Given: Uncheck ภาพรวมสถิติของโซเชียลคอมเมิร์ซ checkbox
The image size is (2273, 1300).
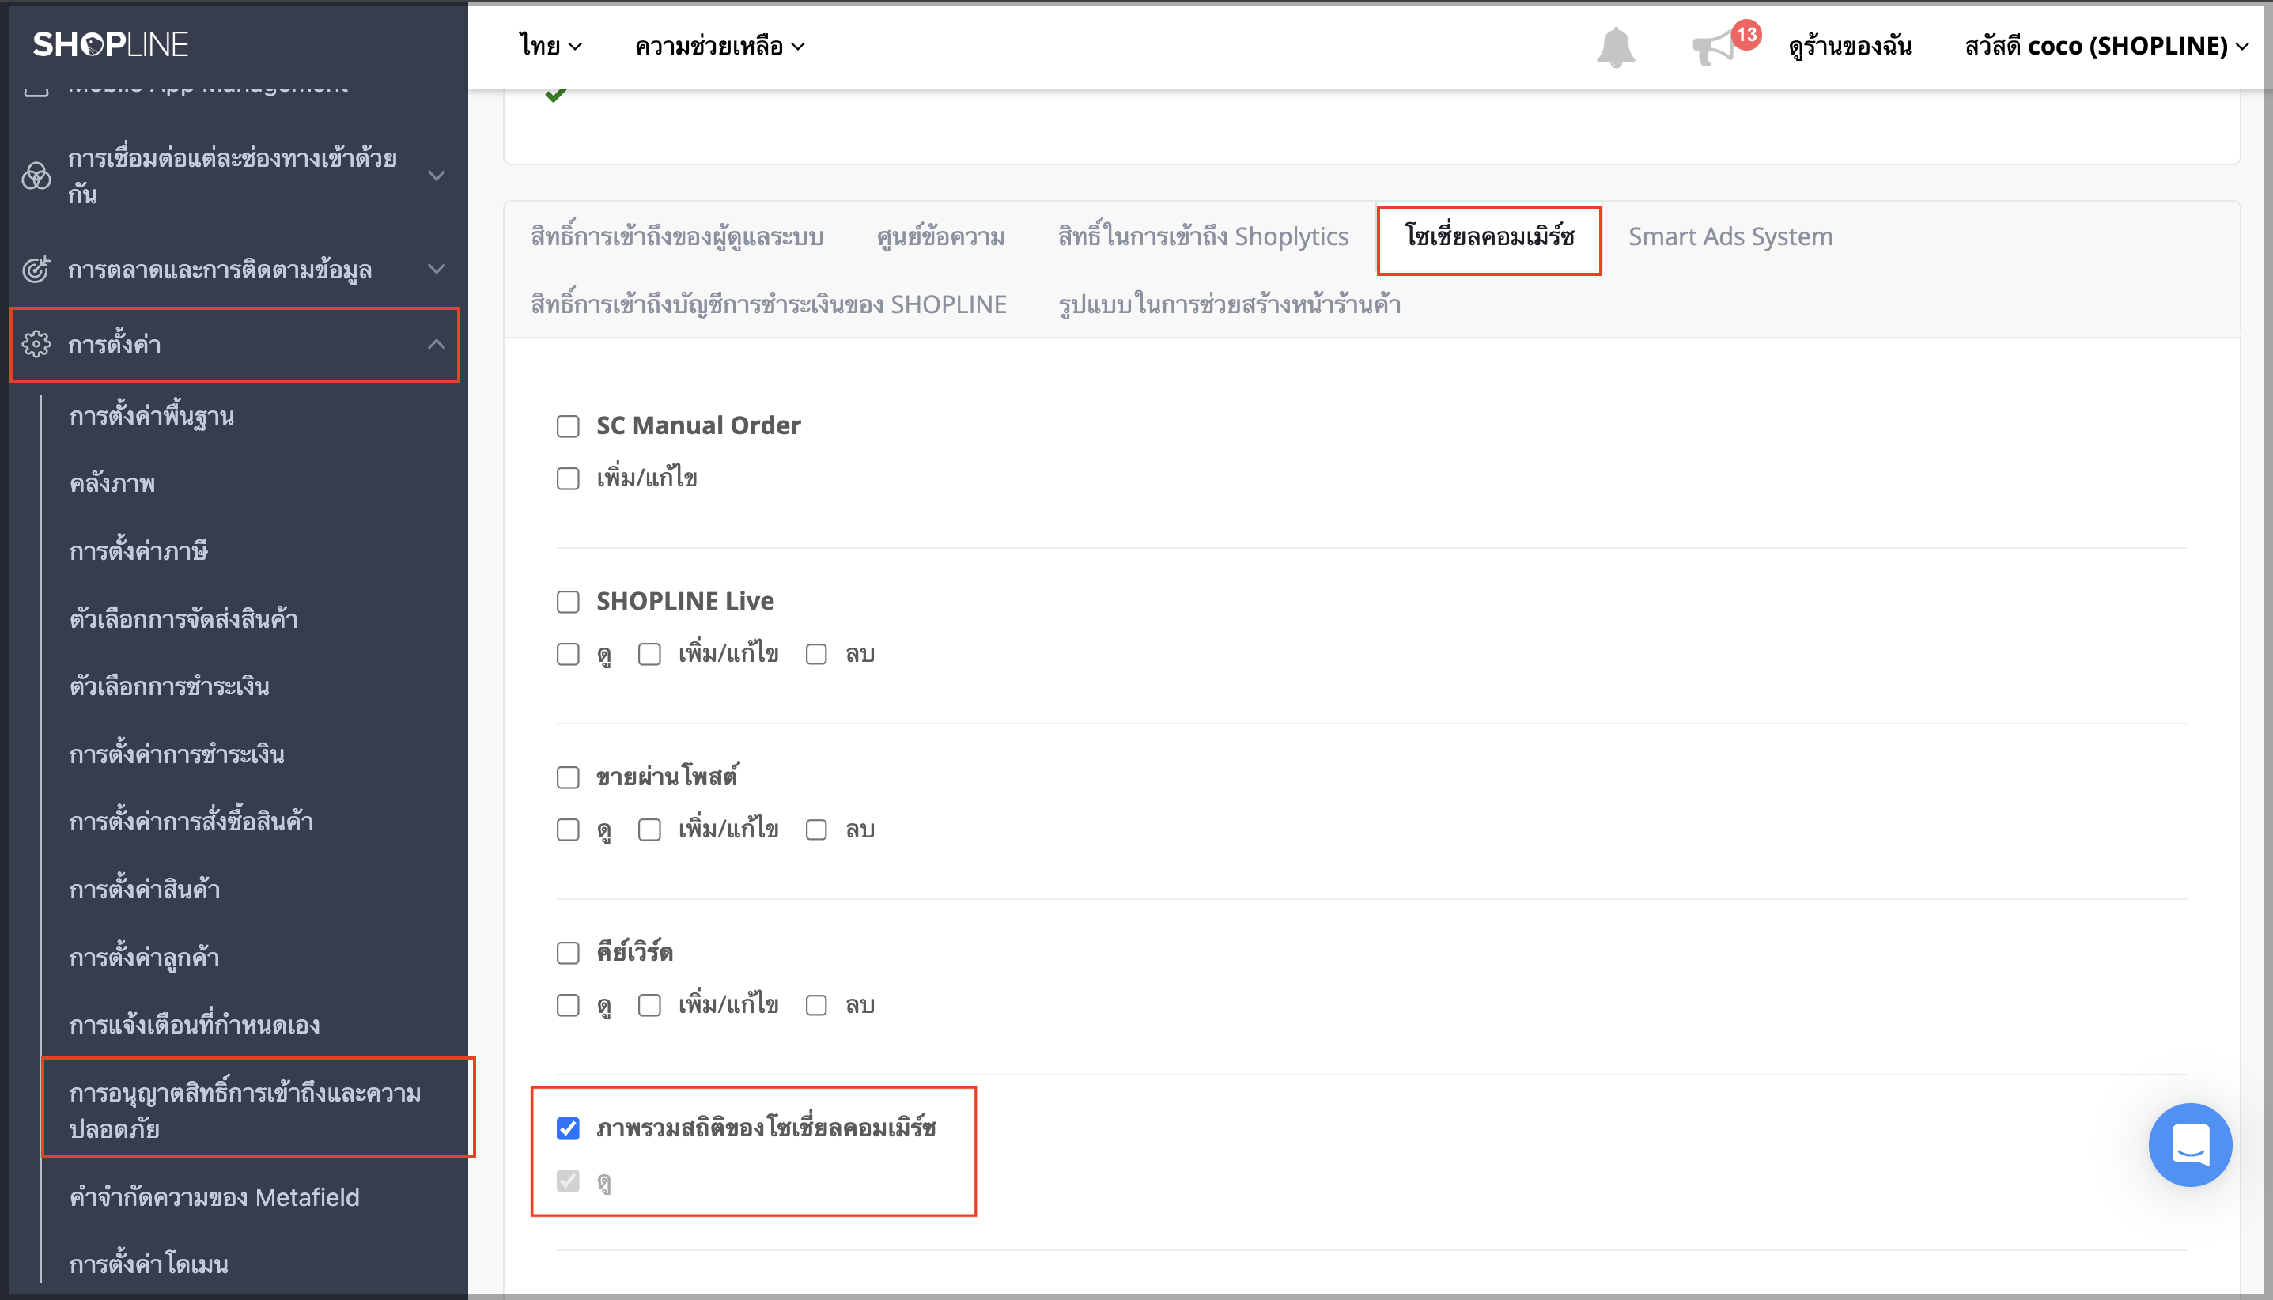Looking at the screenshot, I should point(568,1128).
